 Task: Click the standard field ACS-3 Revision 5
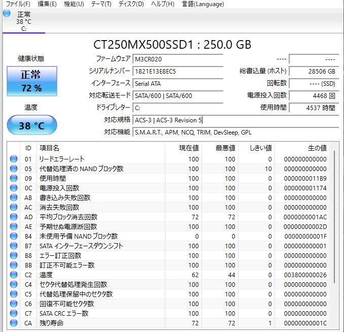[236, 120]
